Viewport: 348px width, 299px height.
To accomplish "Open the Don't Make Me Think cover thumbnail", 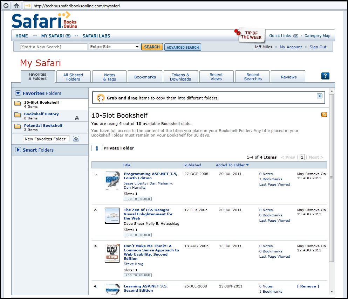I will coord(112,253).
